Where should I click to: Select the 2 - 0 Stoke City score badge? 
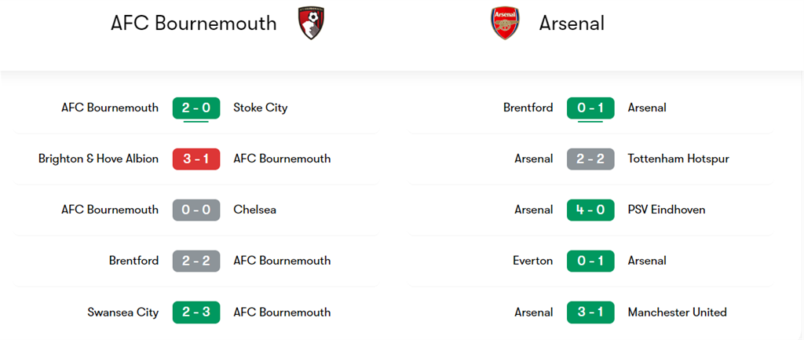pyautogui.click(x=196, y=108)
